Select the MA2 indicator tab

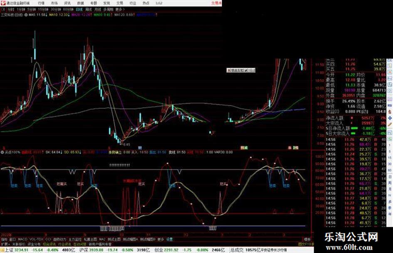pyautogui.click(x=102, y=239)
